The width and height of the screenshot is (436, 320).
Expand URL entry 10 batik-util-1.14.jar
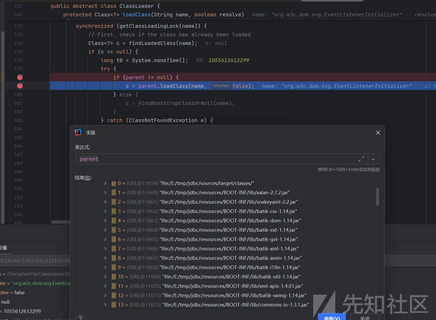pos(105,277)
